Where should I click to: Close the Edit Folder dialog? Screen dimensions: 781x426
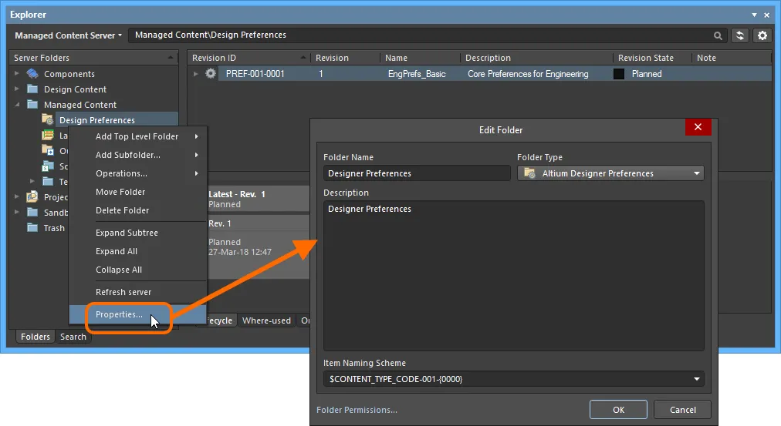(698, 127)
